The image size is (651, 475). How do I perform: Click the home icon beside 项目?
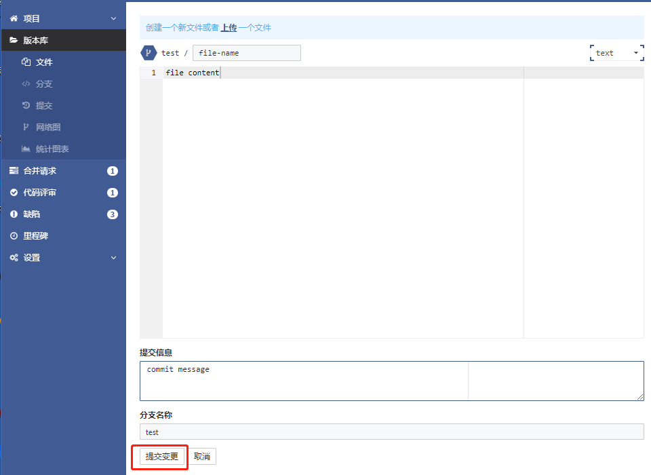(x=14, y=19)
